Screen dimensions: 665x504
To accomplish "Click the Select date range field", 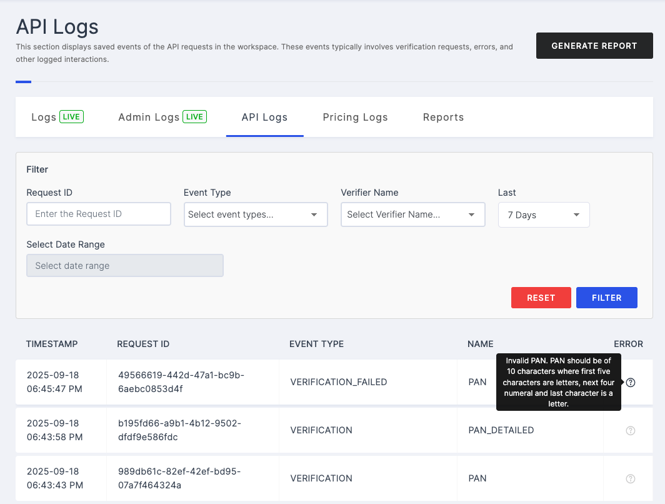I will (125, 266).
